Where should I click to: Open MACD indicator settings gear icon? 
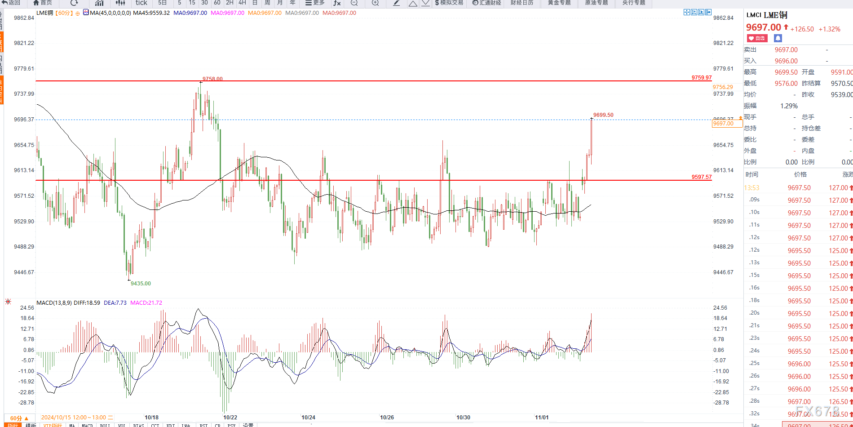pos(8,302)
